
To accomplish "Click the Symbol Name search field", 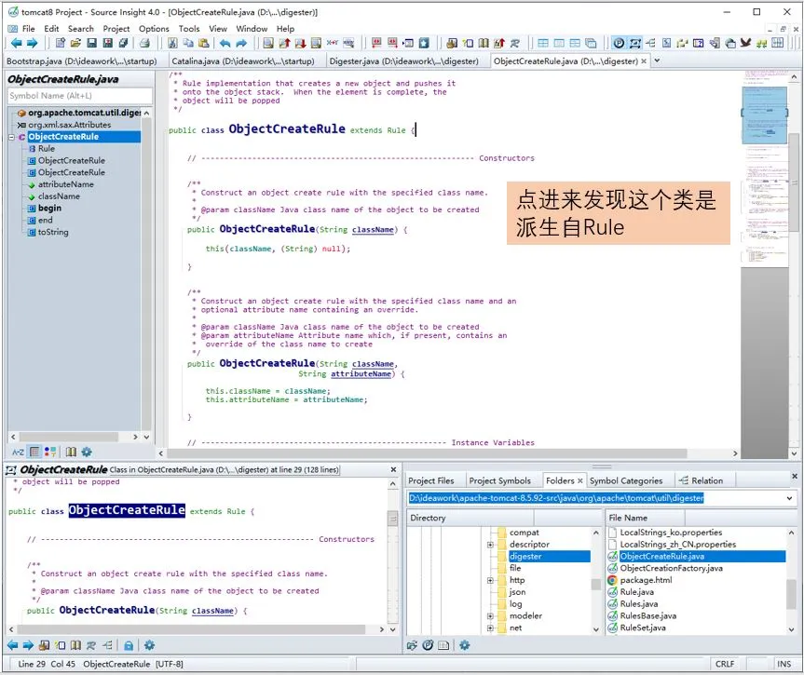I will point(80,96).
